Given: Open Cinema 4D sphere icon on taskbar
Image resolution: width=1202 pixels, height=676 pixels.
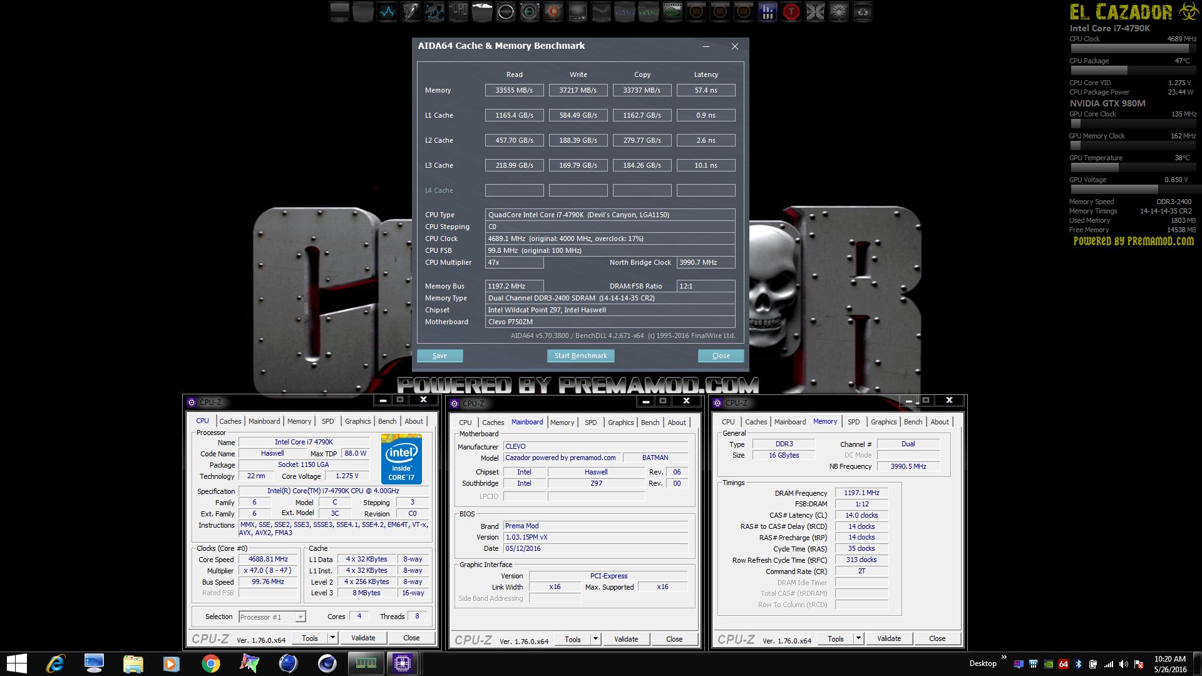Looking at the screenshot, I should click(327, 663).
